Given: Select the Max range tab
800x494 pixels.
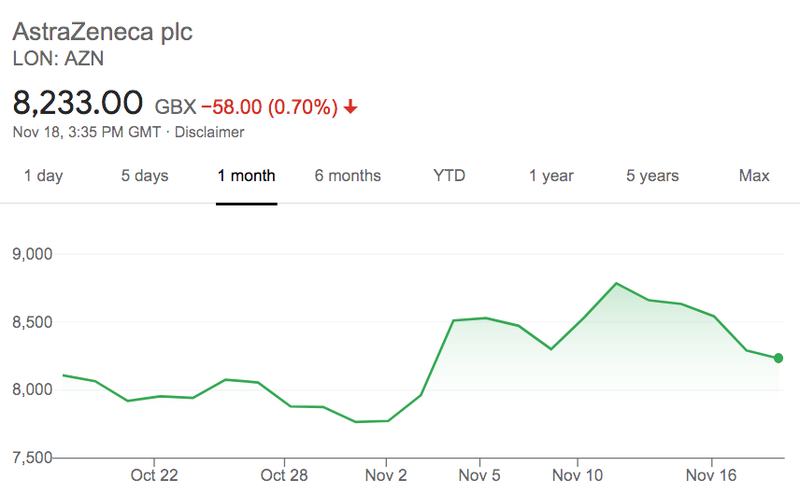Looking at the screenshot, I should 754,176.
